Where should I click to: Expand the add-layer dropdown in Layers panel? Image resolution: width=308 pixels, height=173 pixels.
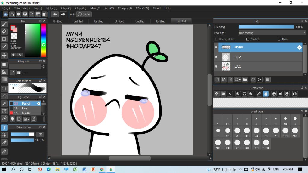click(240, 80)
